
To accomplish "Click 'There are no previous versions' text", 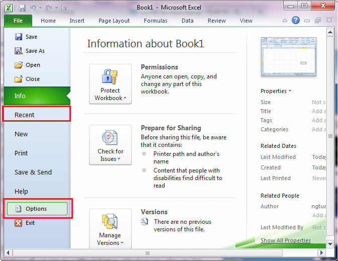I will (x=183, y=225).
